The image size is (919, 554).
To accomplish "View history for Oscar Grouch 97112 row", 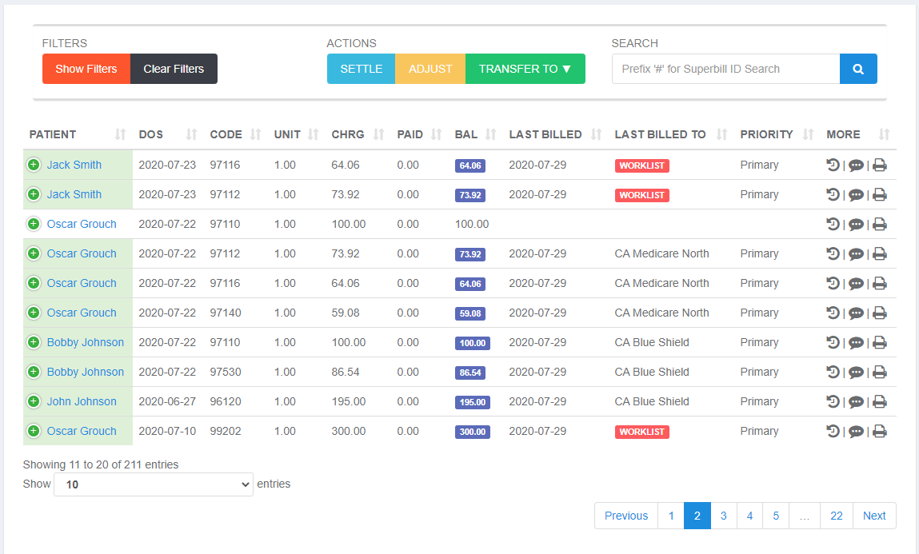I will point(833,253).
